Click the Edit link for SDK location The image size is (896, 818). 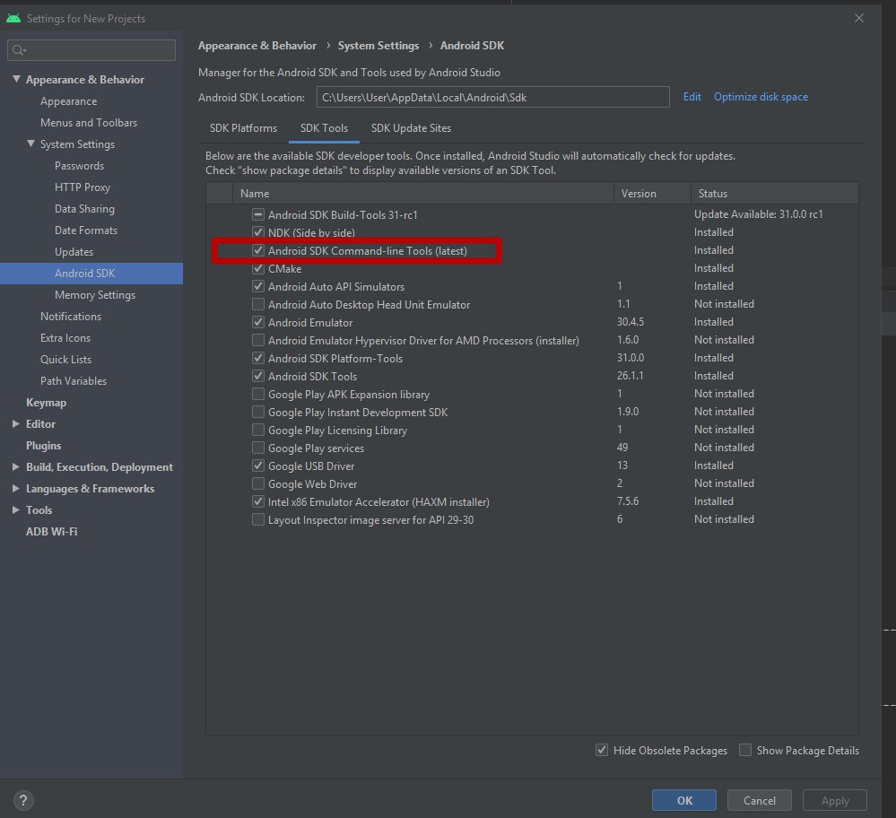click(692, 97)
